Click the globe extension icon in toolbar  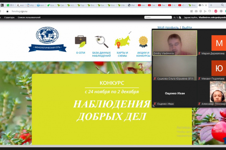pos(221,11)
